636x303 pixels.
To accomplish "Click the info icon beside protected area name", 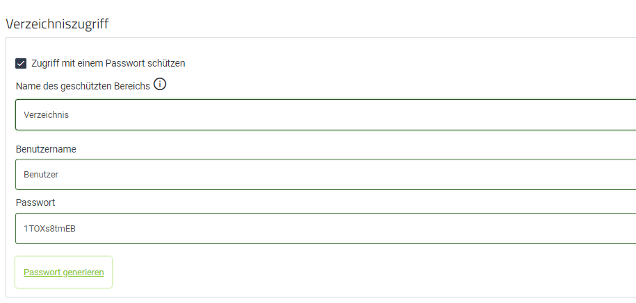I will (160, 85).
